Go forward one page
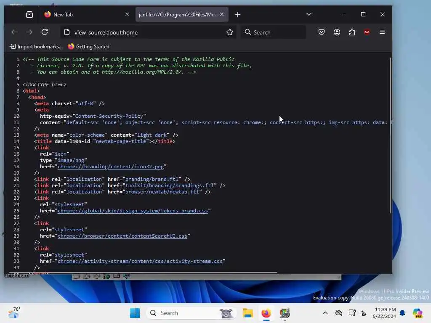Image resolution: width=431 pixels, height=323 pixels. click(29, 32)
